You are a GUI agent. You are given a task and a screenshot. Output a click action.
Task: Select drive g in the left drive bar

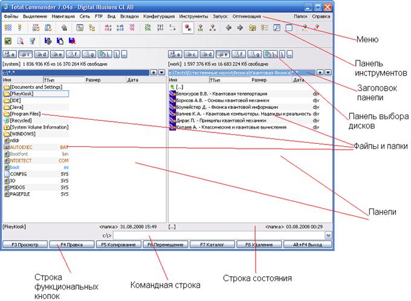click(89, 54)
